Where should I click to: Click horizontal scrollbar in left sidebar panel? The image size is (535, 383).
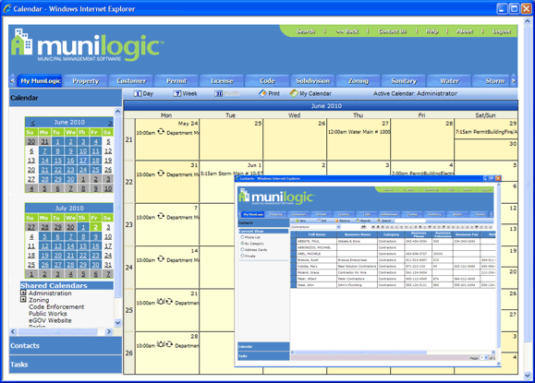pos(61,331)
